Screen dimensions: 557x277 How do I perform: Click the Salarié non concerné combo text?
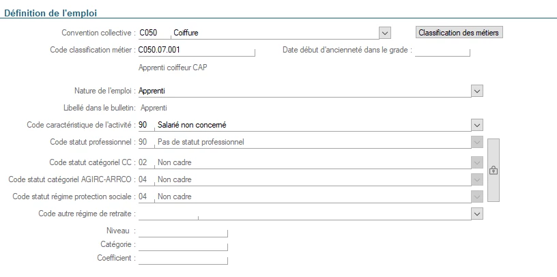pos(311,125)
